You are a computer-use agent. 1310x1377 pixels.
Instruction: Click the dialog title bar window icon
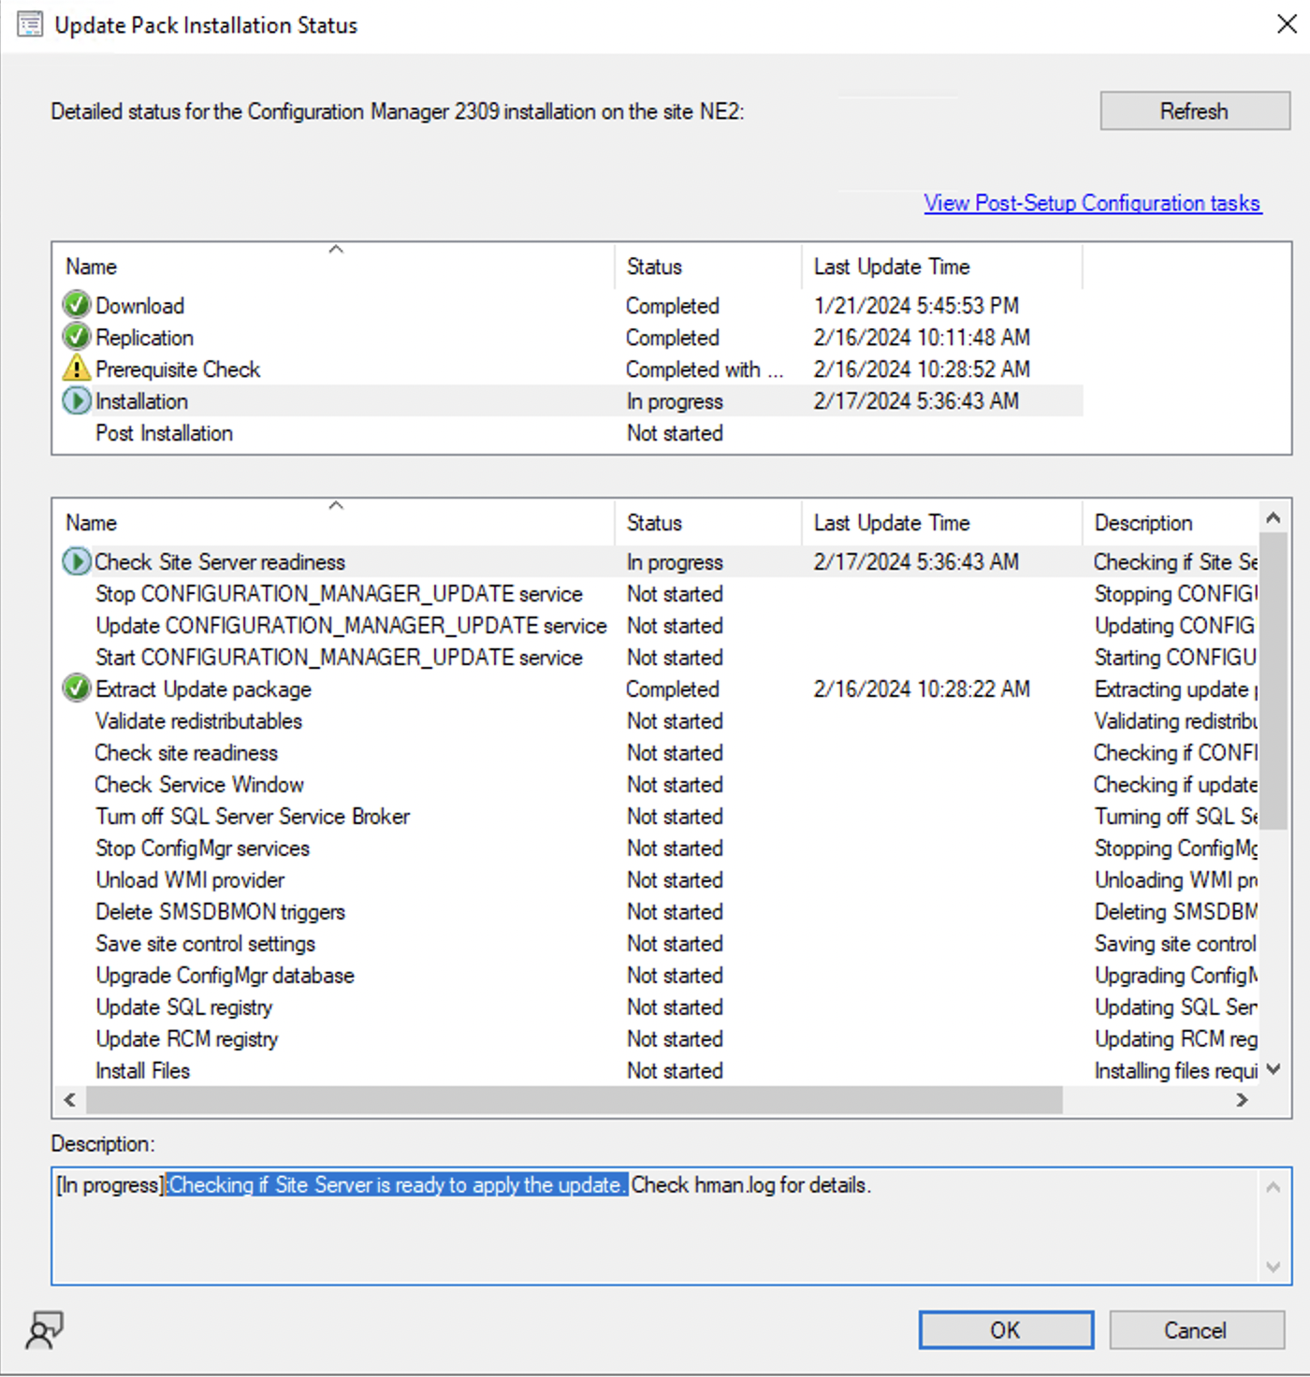click(30, 24)
